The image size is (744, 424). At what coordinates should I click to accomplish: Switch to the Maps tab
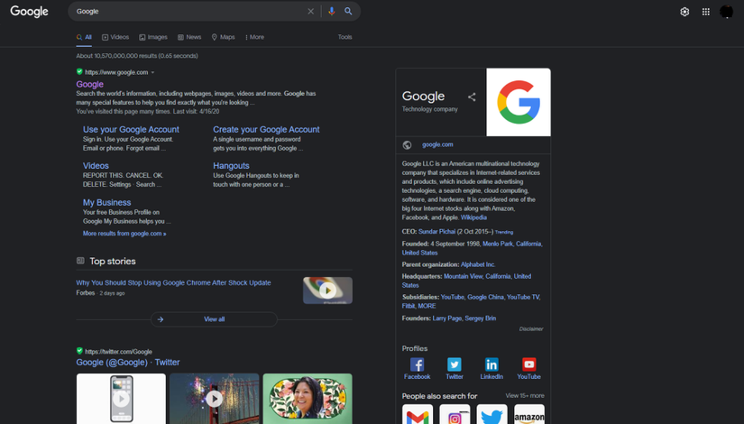click(223, 37)
